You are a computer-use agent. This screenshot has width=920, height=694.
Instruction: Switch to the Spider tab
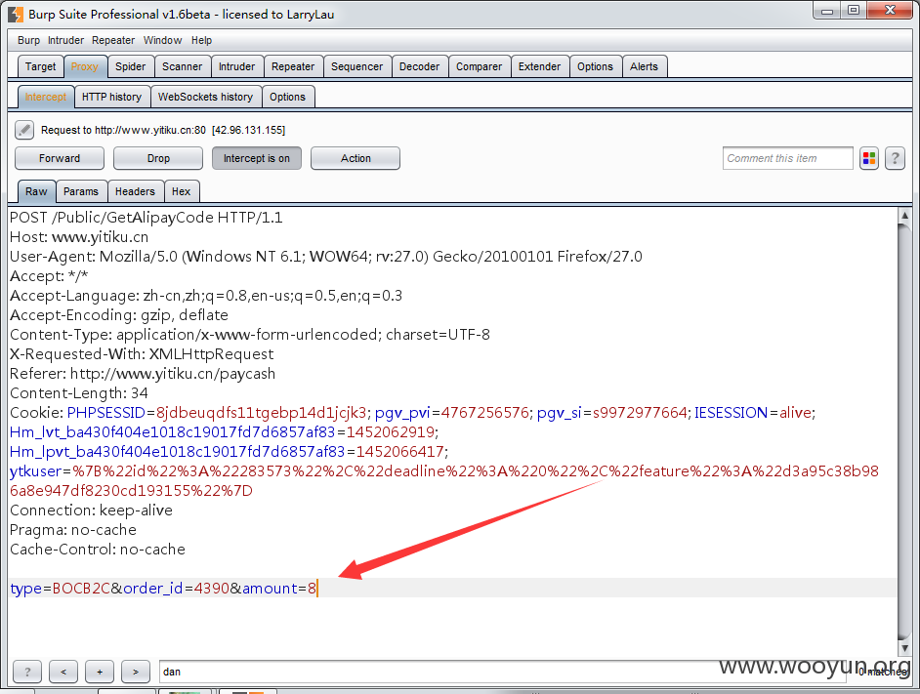point(130,67)
